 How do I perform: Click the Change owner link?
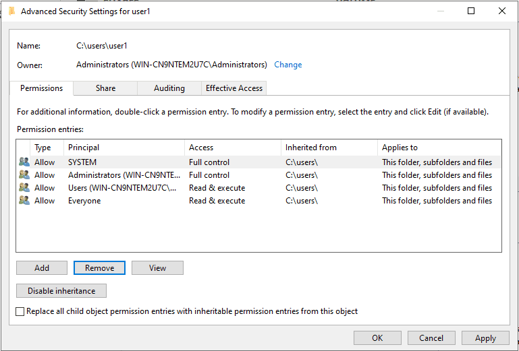[288, 65]
